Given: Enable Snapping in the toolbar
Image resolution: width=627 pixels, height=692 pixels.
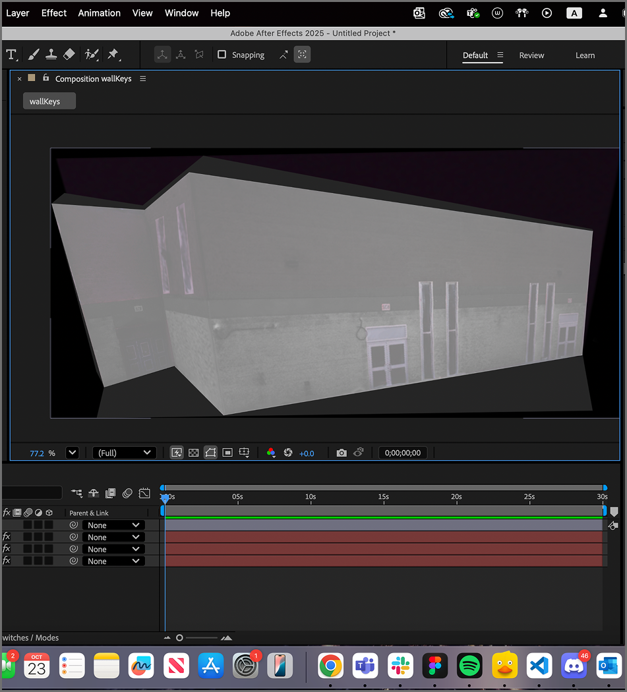Looking at the screenshot, I should [222, 55].
